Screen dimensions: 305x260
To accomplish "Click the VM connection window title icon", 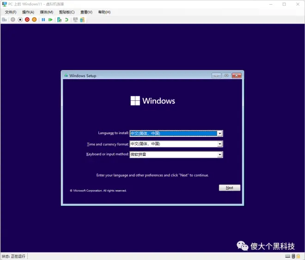I will coord(4,4).
